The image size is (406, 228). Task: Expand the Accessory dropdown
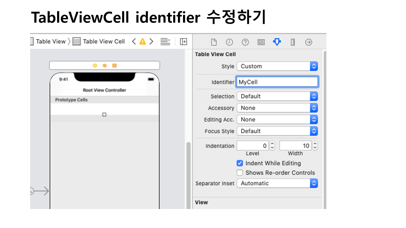(x=277, y=108)
